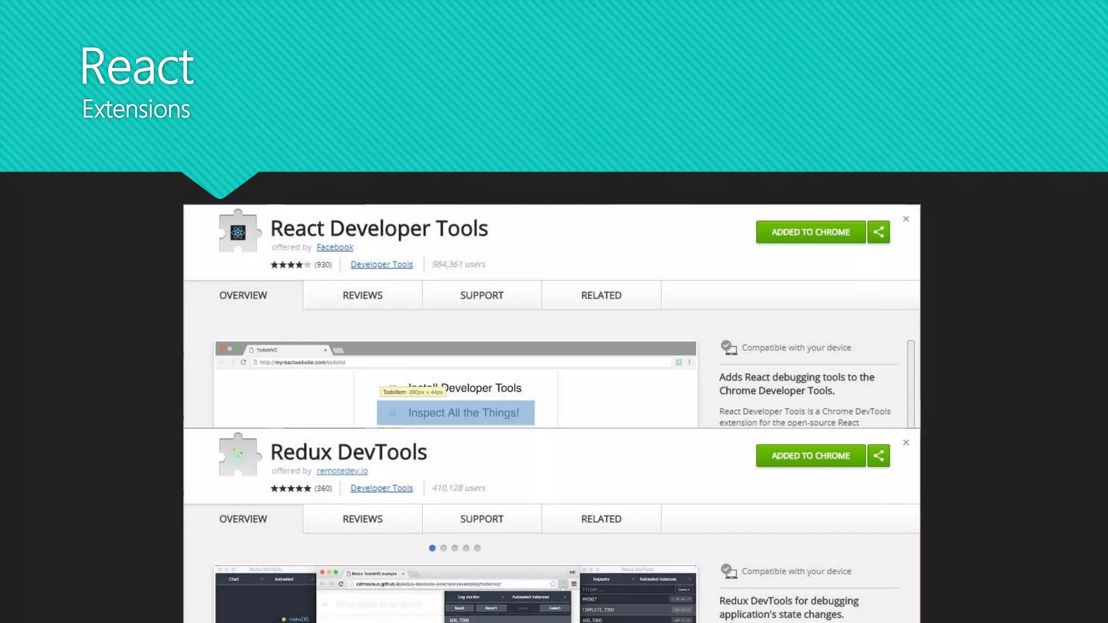This screenshot has width=1108, height=623.
Task: Click compatible device icon for React tools
Action: (729, 347)
